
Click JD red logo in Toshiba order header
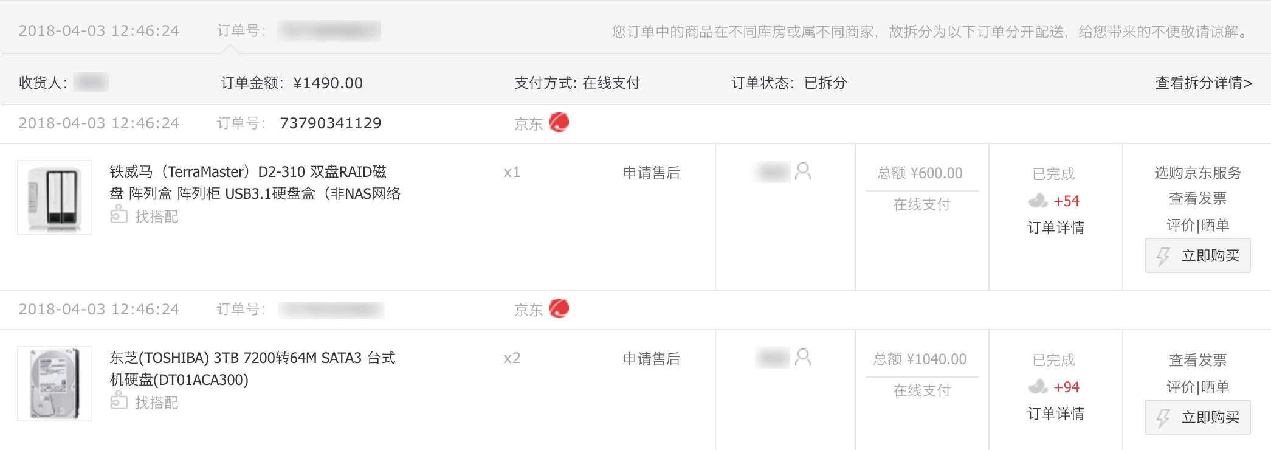click(x=559, y=308)
